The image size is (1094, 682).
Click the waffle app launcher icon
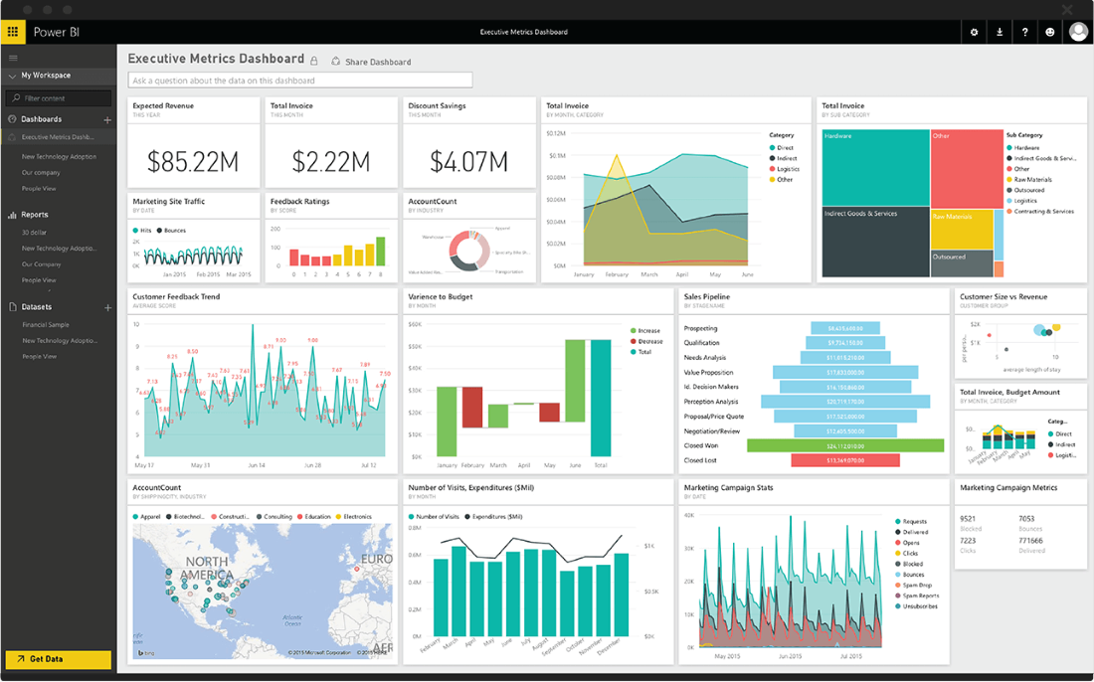[x=13, y=31]
